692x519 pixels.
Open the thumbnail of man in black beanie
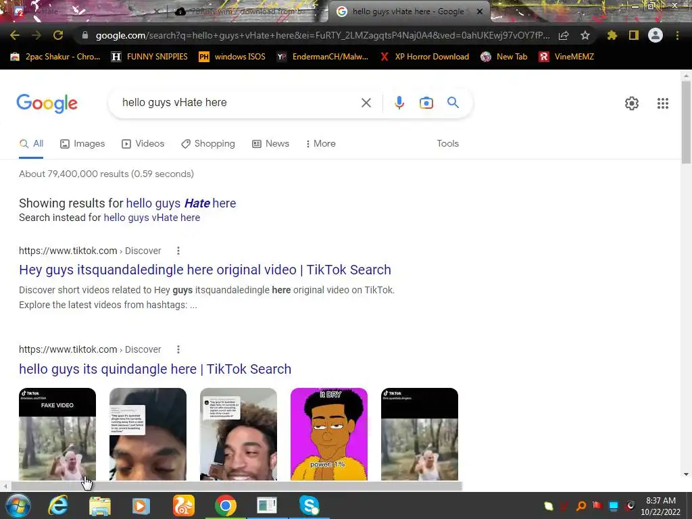point(148,435)
